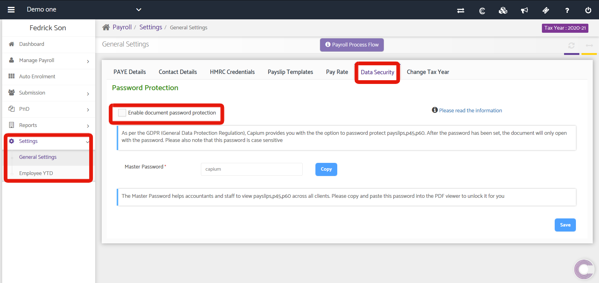Viewport: 599px width, 283px height.
Task: Open General Settings in sidebar
Action: coord(38,157)
